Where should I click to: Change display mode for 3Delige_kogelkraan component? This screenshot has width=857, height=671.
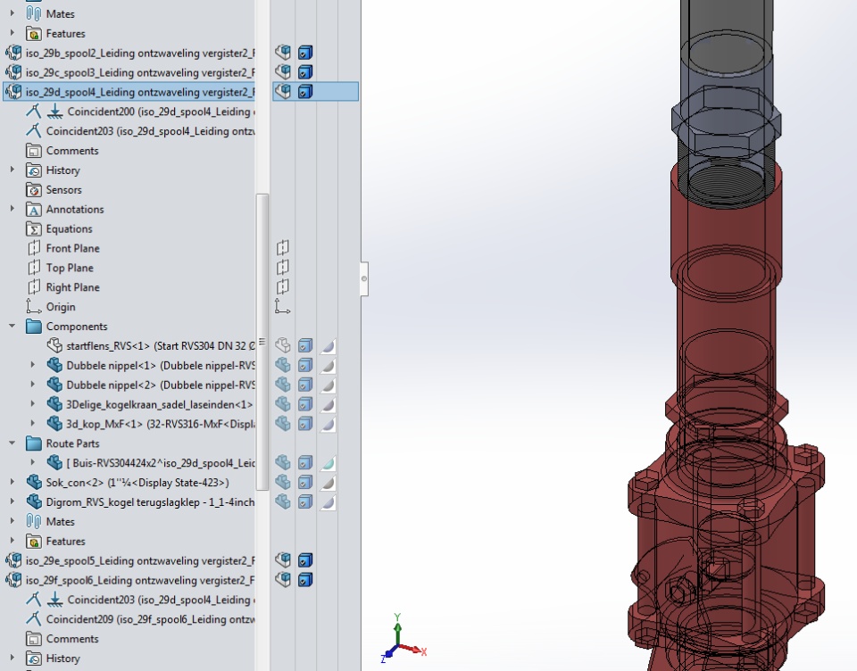[305, 404]
